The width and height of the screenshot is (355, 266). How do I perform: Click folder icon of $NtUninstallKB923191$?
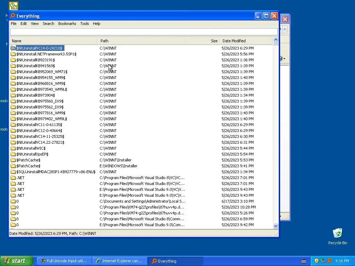click(13, 60)
